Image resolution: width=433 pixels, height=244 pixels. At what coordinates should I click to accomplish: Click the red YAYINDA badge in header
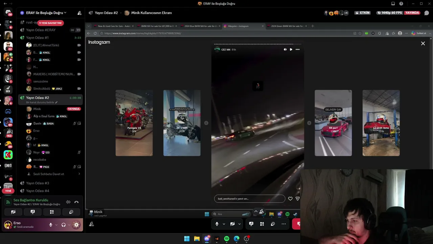click(412, 13)
